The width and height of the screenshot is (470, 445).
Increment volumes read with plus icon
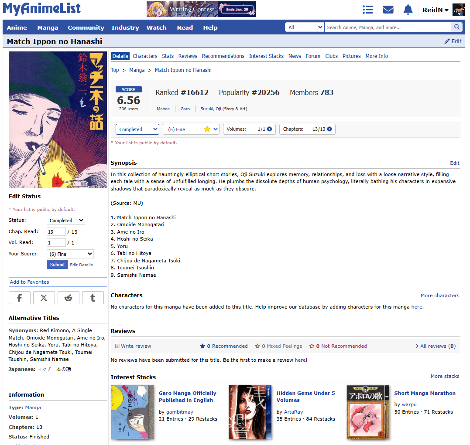(x=269, y=129)
